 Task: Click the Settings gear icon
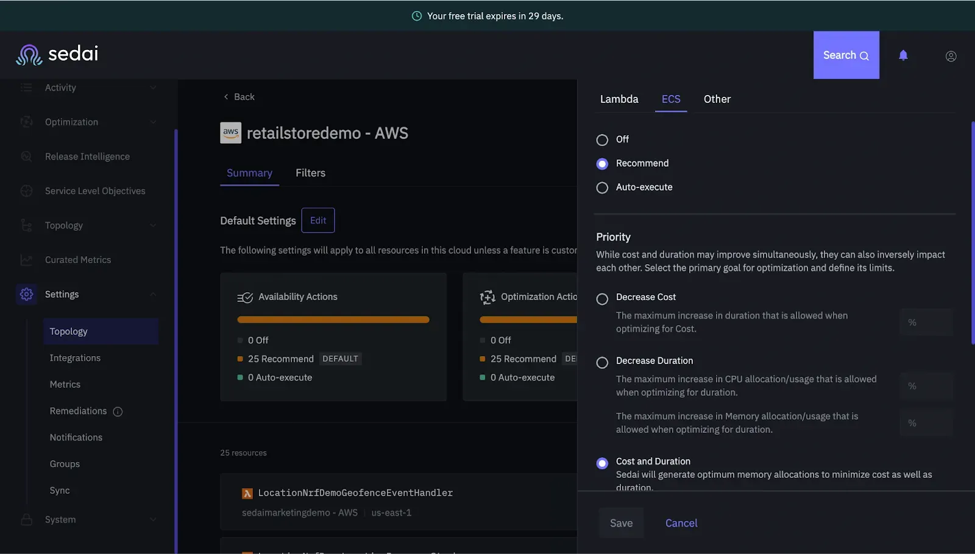pos(26,294)
